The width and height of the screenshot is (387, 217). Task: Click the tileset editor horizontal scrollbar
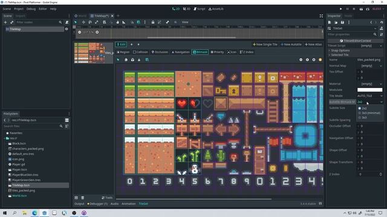193,199
